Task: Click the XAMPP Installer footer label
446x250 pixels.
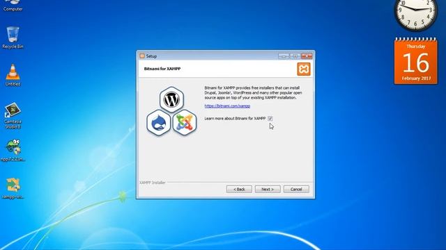Action: click(x=153, y=183)
